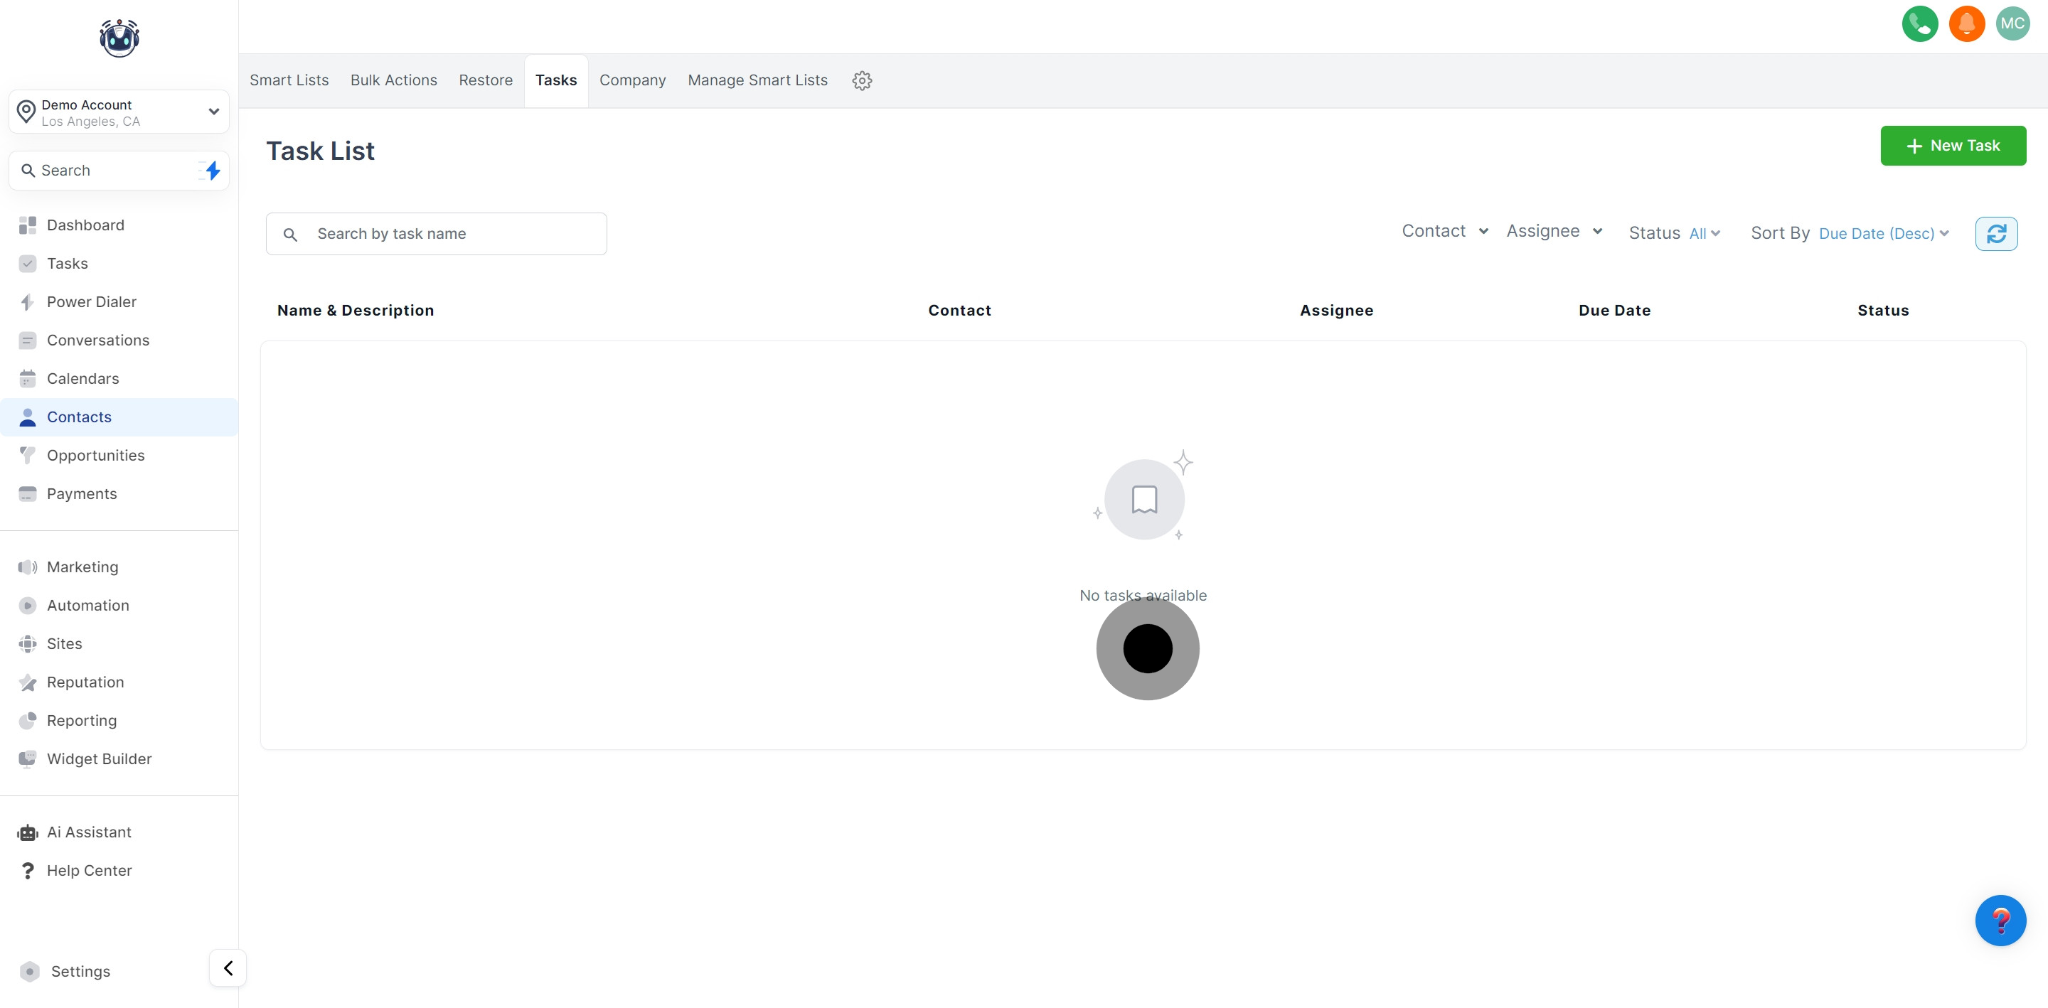Image resolution: width=2048 pixels, height=1008 pixels.
Task: Open Settings in the sidebar
Action: tap(80, 970)
